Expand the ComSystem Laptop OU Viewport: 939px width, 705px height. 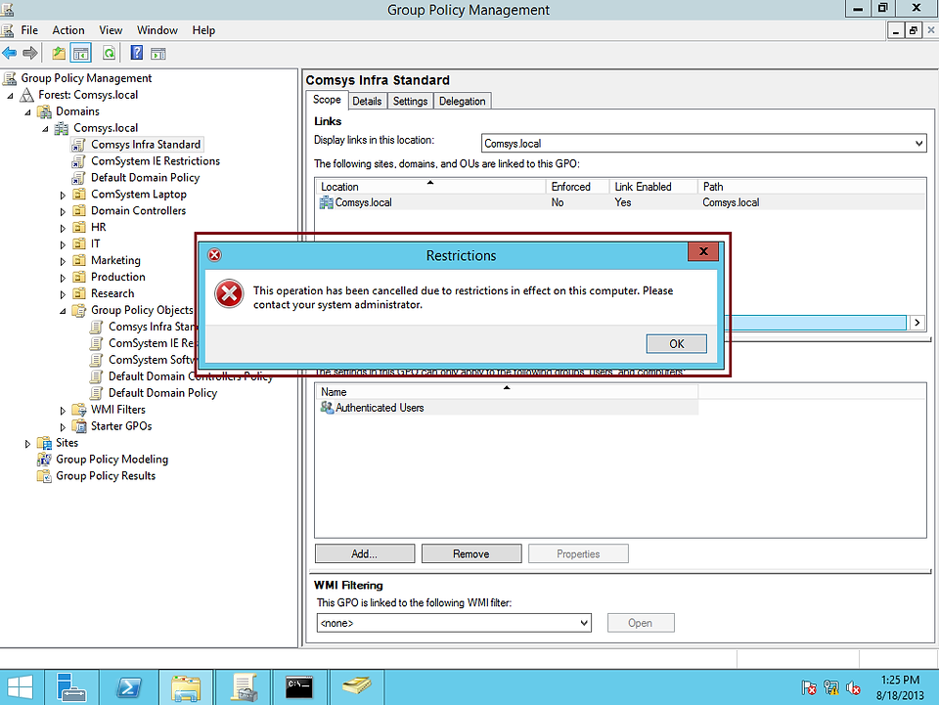pos(63,196)
